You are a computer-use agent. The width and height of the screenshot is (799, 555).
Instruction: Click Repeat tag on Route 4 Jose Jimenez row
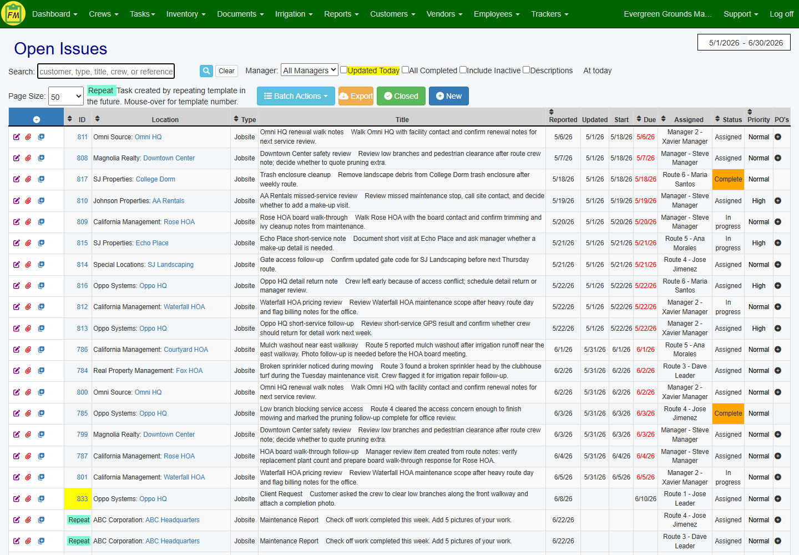pyautogui.click(x=79, y=520)
